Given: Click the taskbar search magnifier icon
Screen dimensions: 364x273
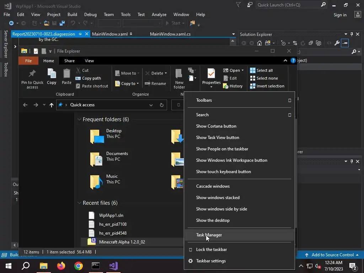Looking at the screenshot, I should 26,266.
